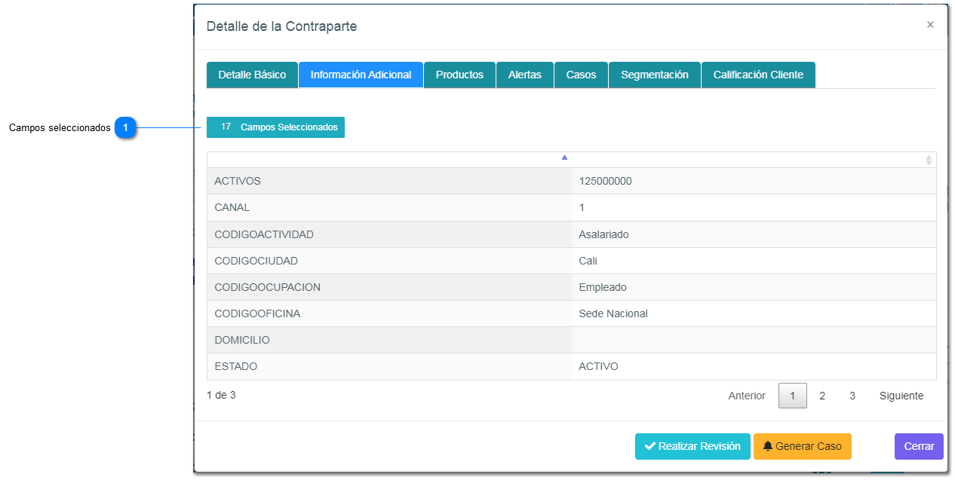Switch to the Productos tab
Image resolution: width=955 pixels, height=480 pixels.
tap(459, 75)
